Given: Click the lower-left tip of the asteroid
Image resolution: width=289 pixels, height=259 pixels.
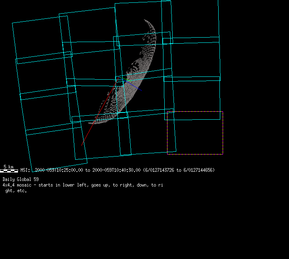Looking at the screenshot, I should pos(90,123).
